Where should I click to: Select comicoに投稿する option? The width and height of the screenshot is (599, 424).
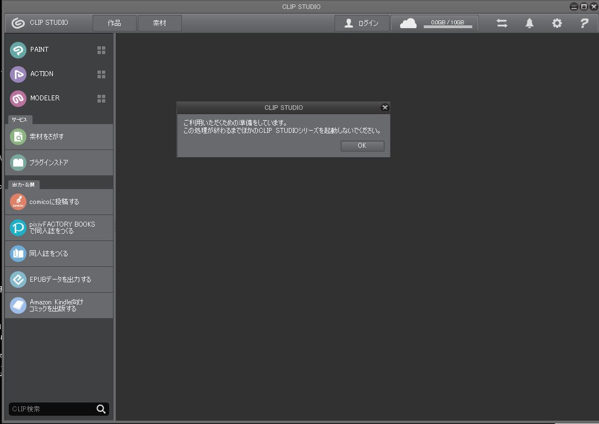[x=59, y=202]
